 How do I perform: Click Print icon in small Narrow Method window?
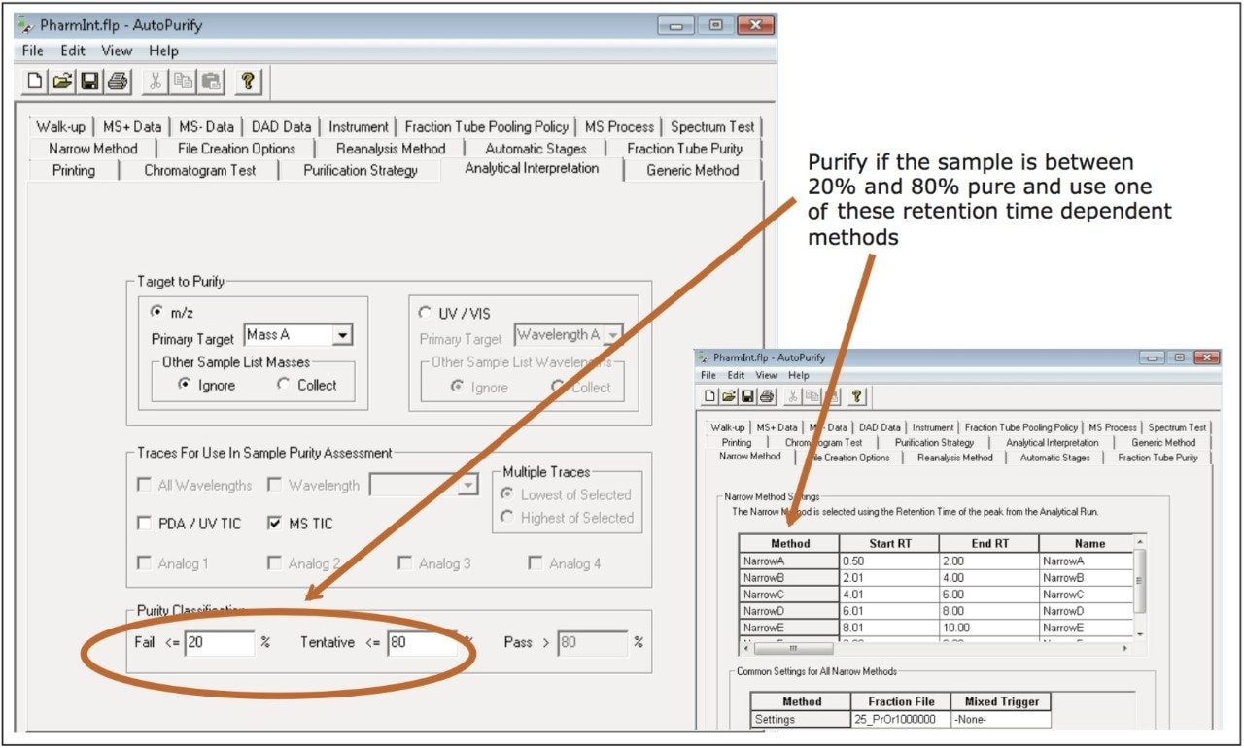(766, 396)
